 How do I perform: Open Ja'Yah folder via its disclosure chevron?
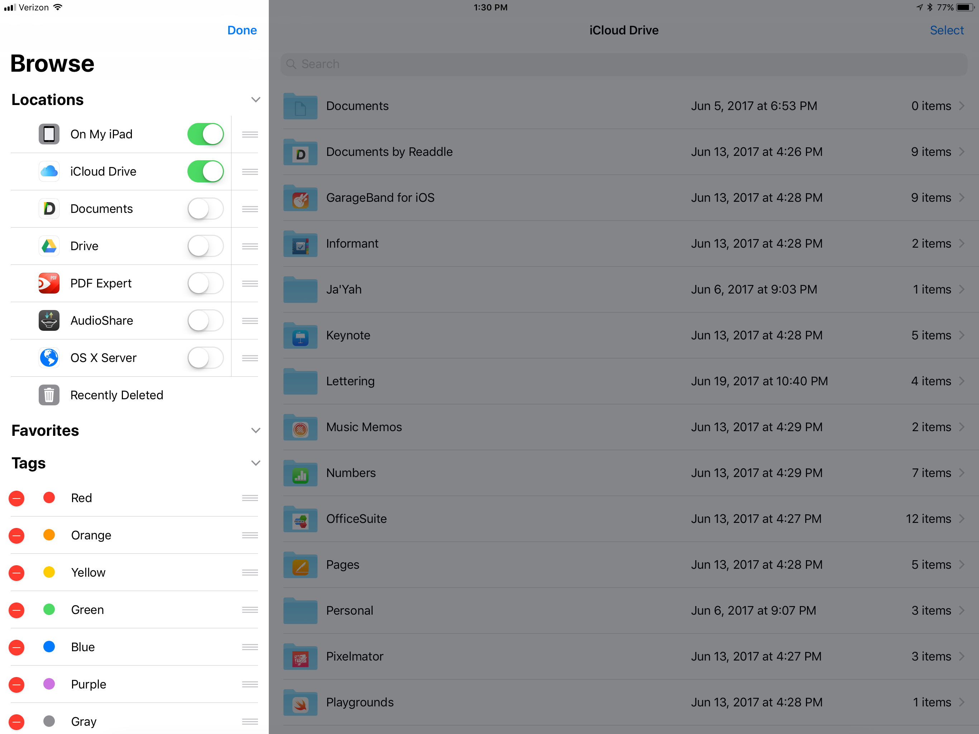pyautogui.click(x=962, y=290)
